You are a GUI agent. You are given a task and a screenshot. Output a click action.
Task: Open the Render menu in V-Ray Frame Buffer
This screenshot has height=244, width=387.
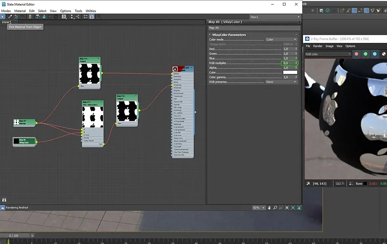click(x=317, y=46)
